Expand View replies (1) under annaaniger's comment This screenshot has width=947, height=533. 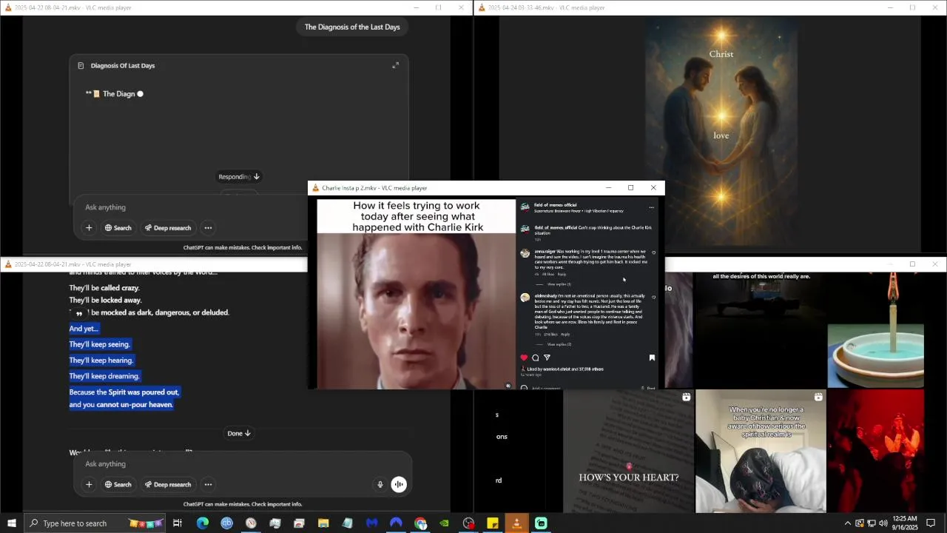point(559,284)
